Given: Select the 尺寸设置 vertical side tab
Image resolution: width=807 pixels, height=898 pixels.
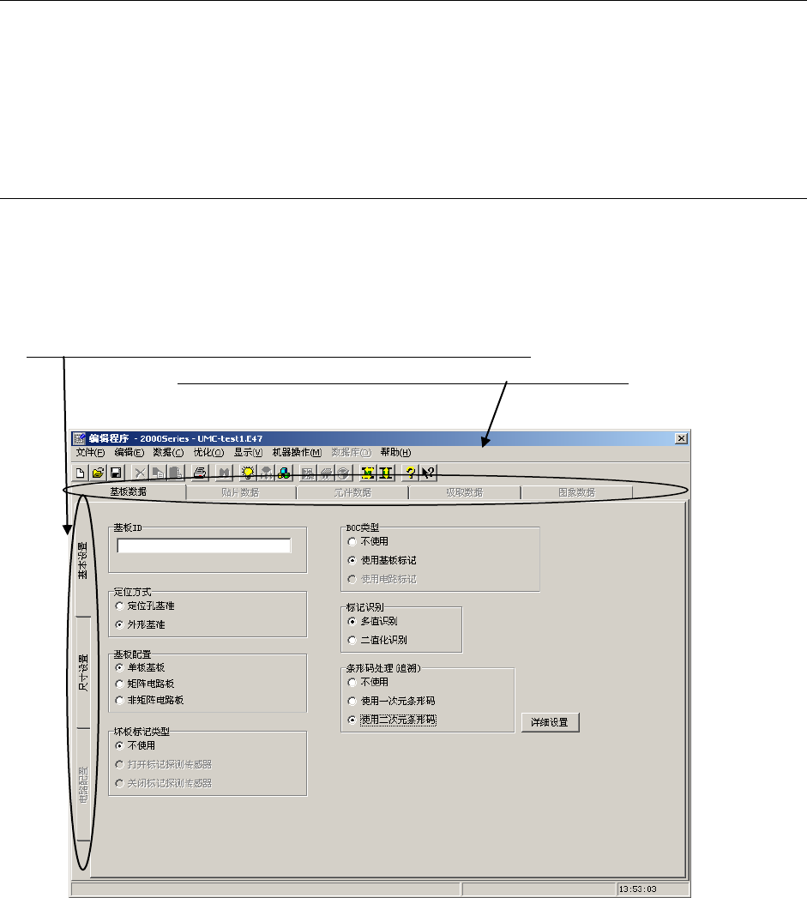Looking at the screenshot, I should (83, 673).
